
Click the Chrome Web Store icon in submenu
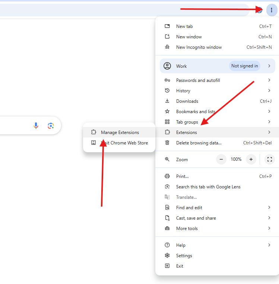pos(93,143)
